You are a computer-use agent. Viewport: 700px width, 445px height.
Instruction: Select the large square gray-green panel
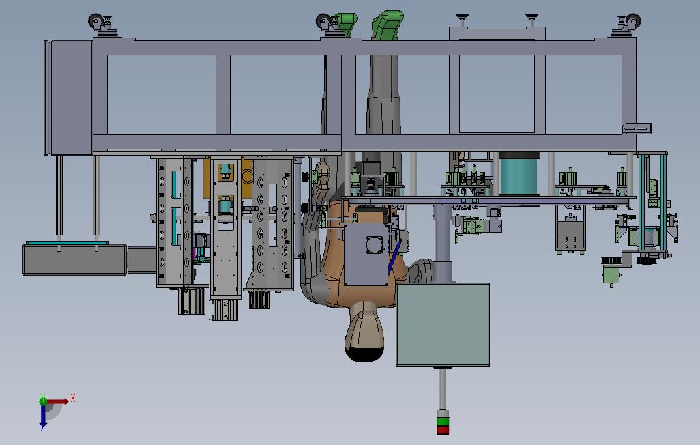443,325
